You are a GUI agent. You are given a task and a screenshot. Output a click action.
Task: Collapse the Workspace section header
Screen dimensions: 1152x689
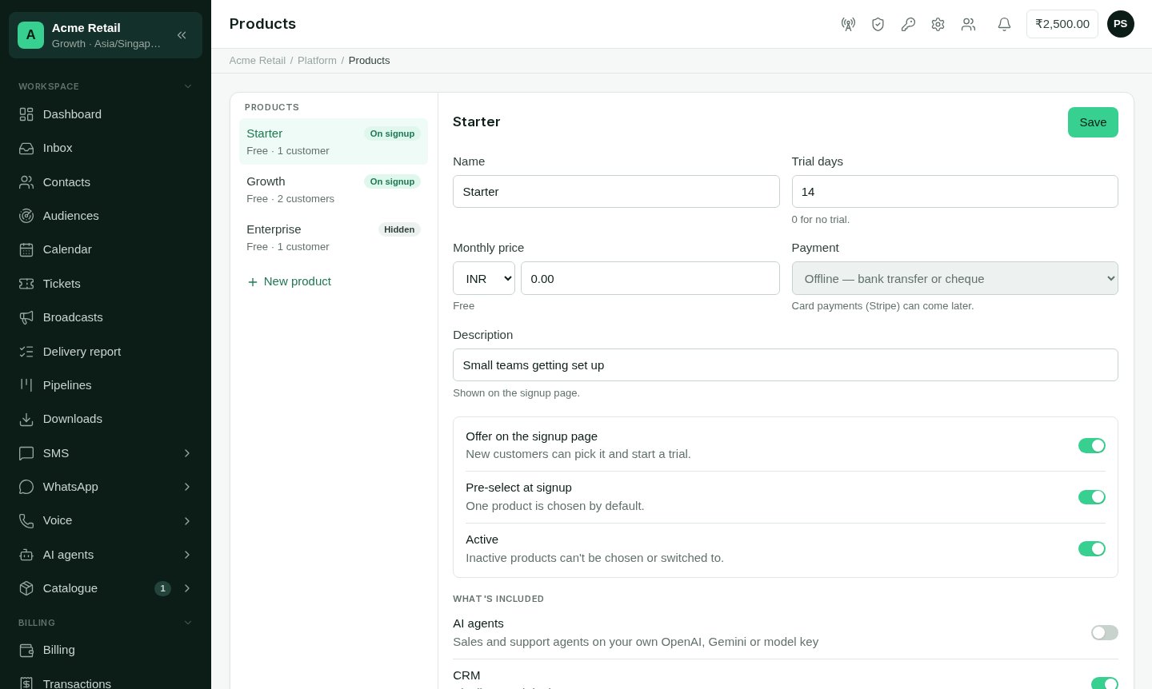(106, 86)
